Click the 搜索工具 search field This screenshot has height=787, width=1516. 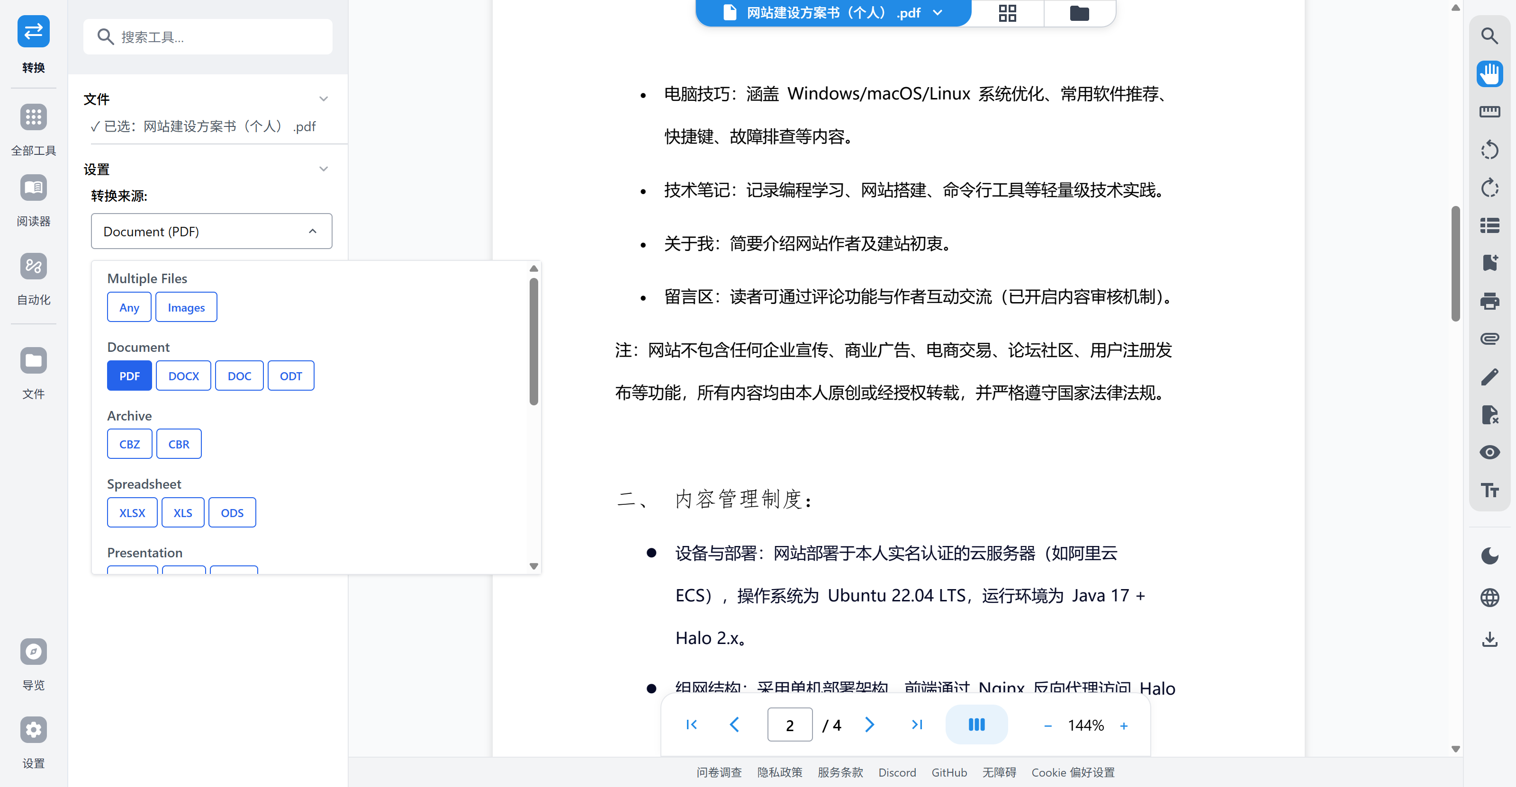(x=208, y=37)
